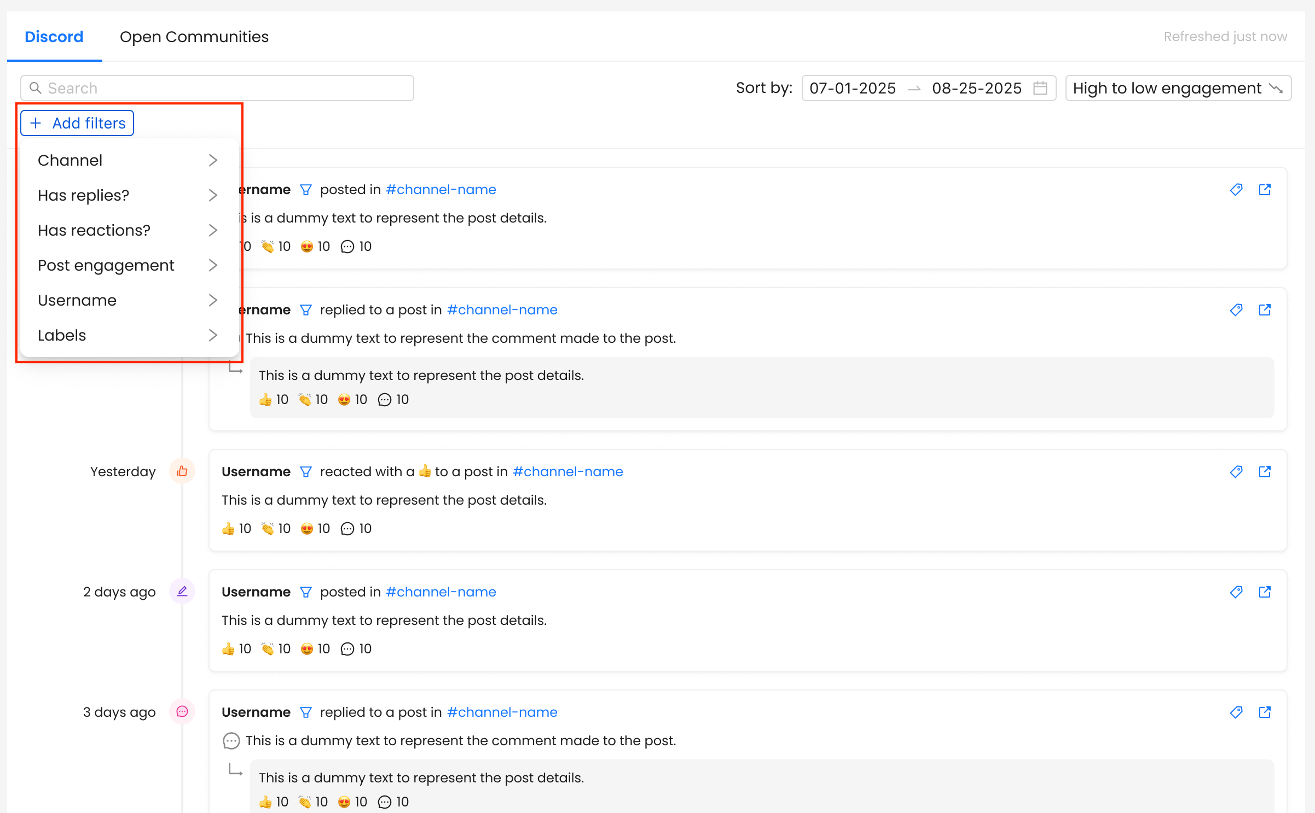Click label tag icon on first post
The image size is (1315, 813).
[1236, 190]
